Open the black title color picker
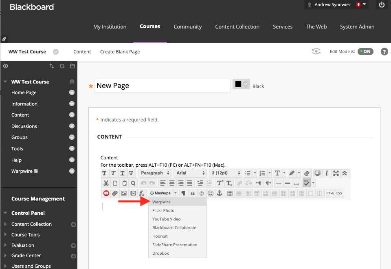Screen dimensions: 391x269 click(241, 84)
